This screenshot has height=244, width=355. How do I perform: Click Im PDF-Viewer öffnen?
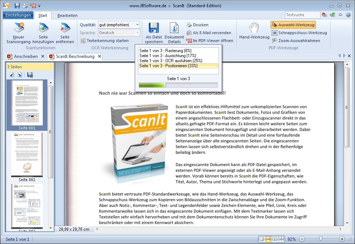(209, 41)
